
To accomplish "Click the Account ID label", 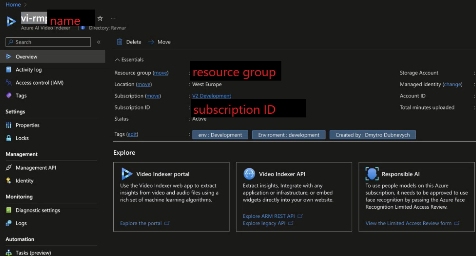I will pyautogui.click(x=413, y=96).
